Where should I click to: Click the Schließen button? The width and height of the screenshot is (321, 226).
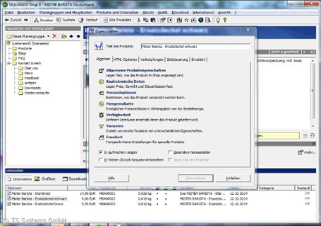coord(233,178)
